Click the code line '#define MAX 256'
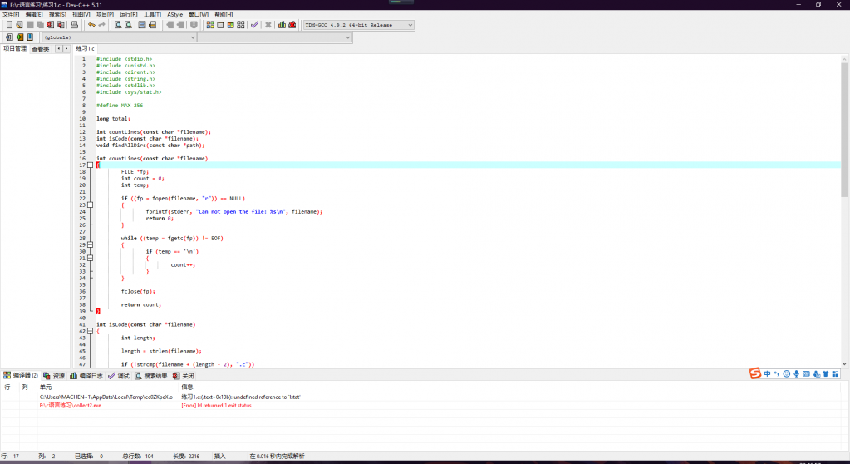 click(120, 106)
